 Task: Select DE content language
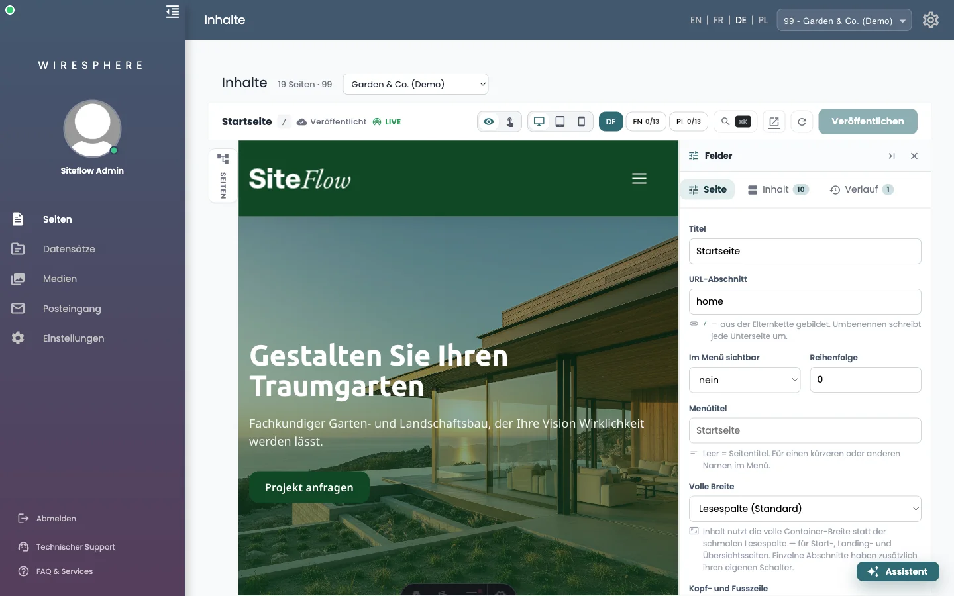pyautogui.click(x=611, y=122)
